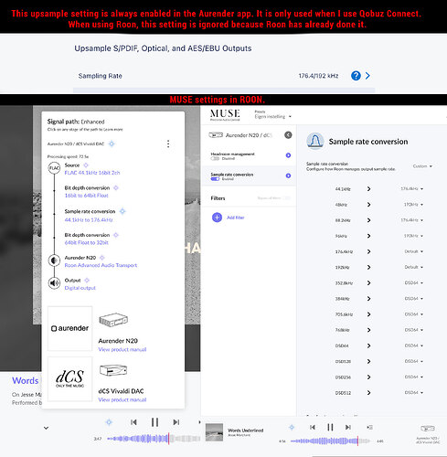This screenshot has height=457, width=447.
Task: Open the three-dot menu in signal path
Action: pyautogui.click(x=168, y=143)
